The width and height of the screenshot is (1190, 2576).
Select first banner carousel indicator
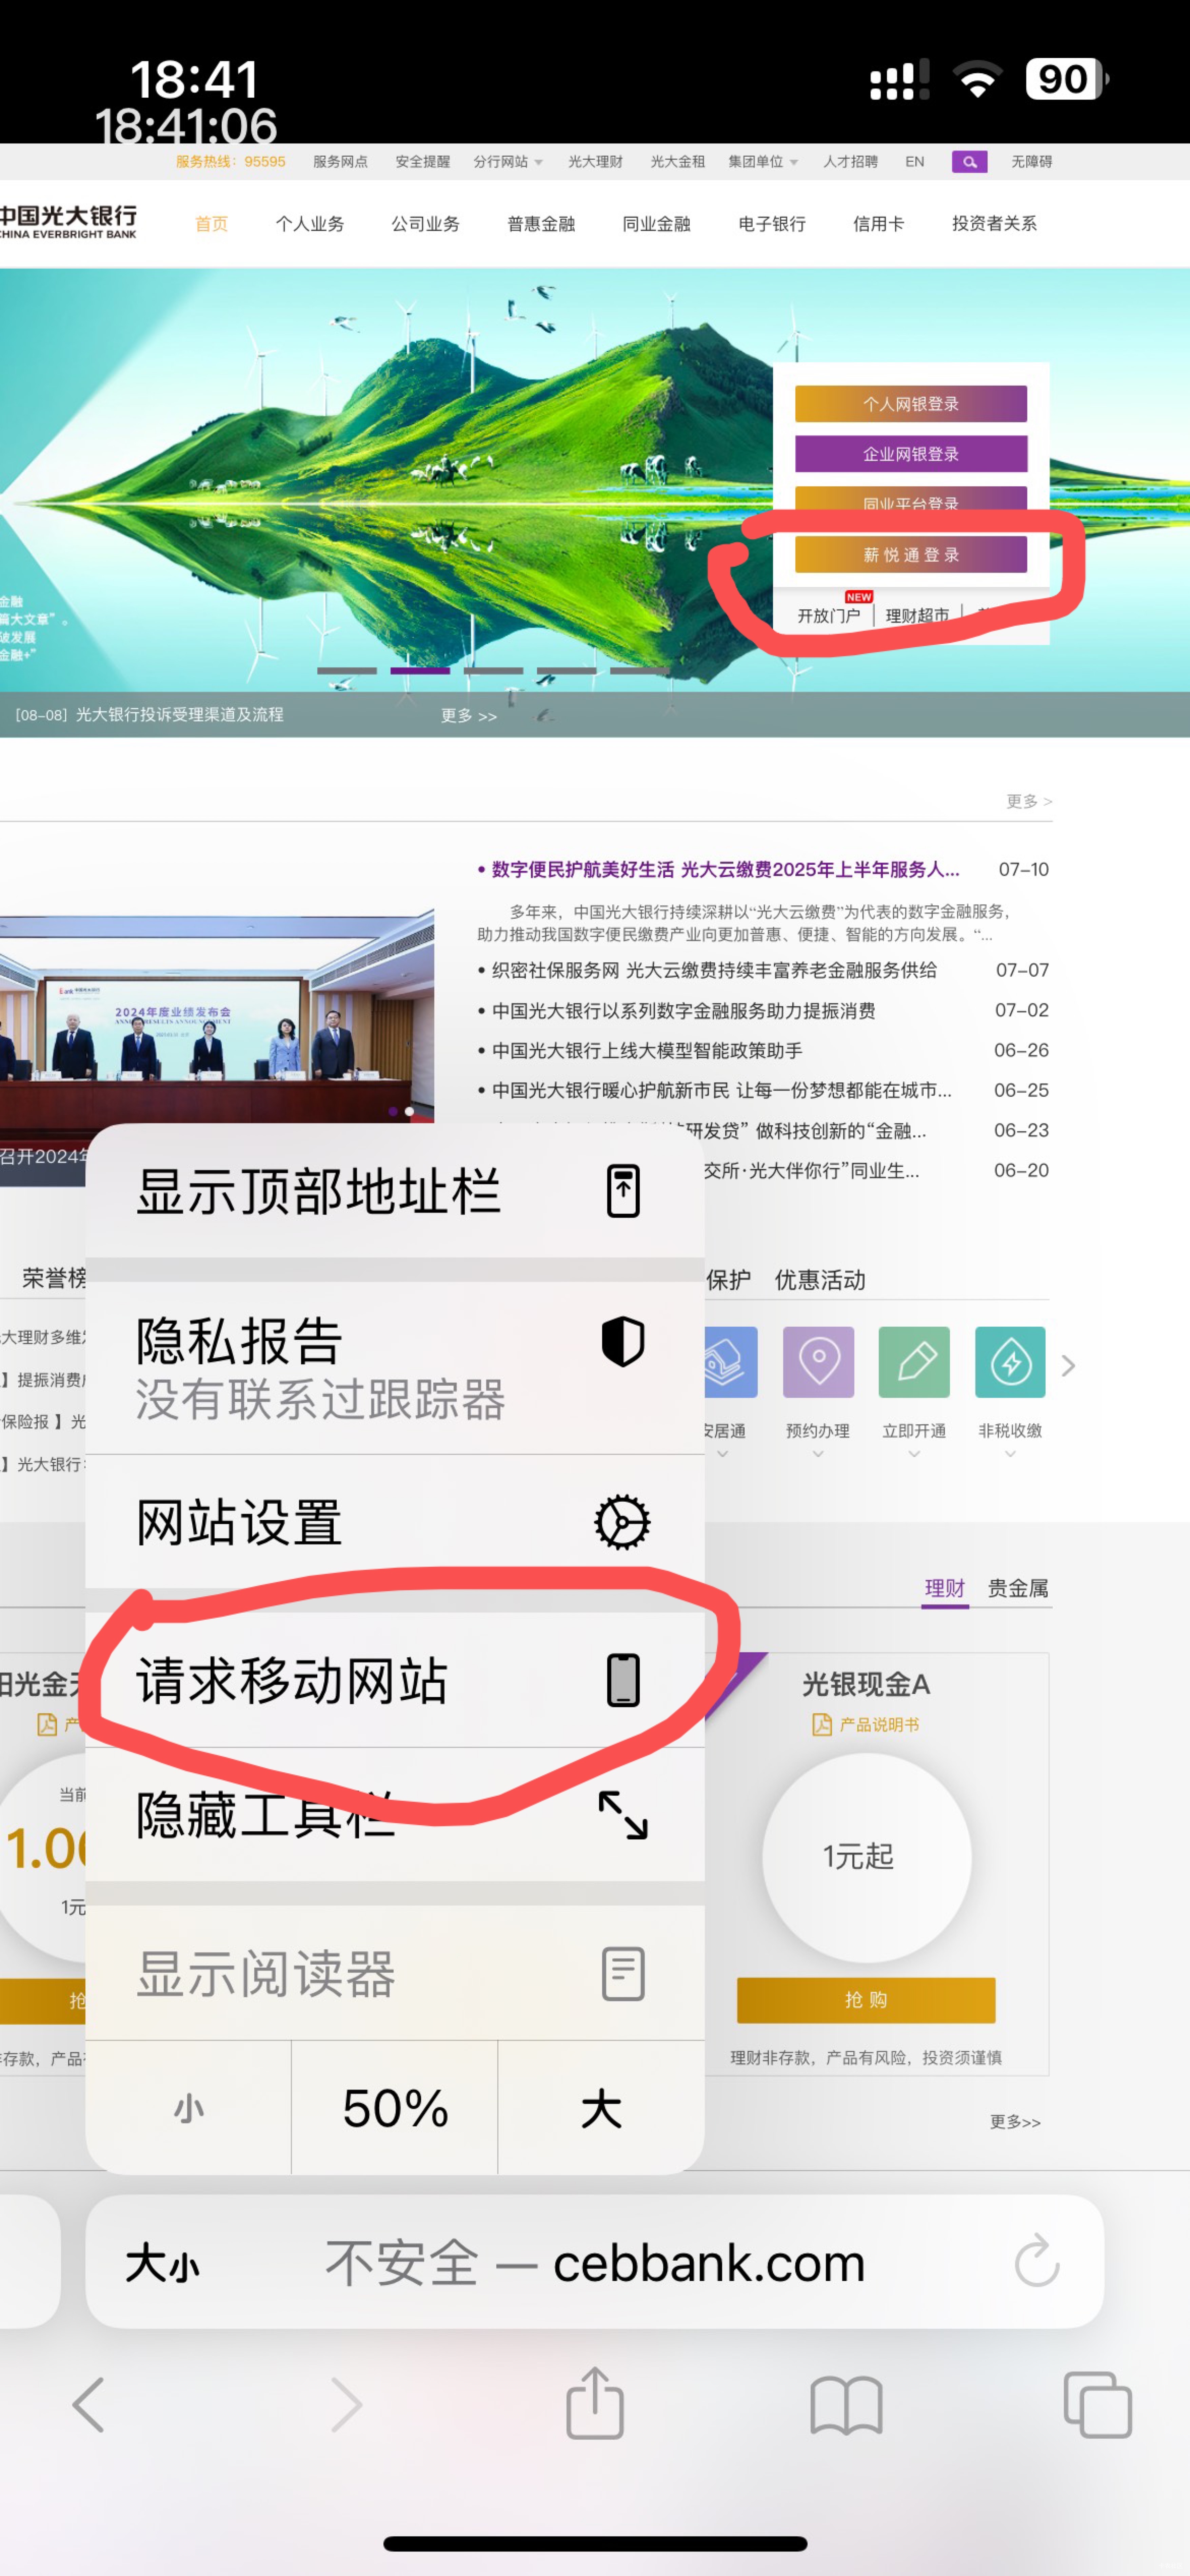[347, 671]
